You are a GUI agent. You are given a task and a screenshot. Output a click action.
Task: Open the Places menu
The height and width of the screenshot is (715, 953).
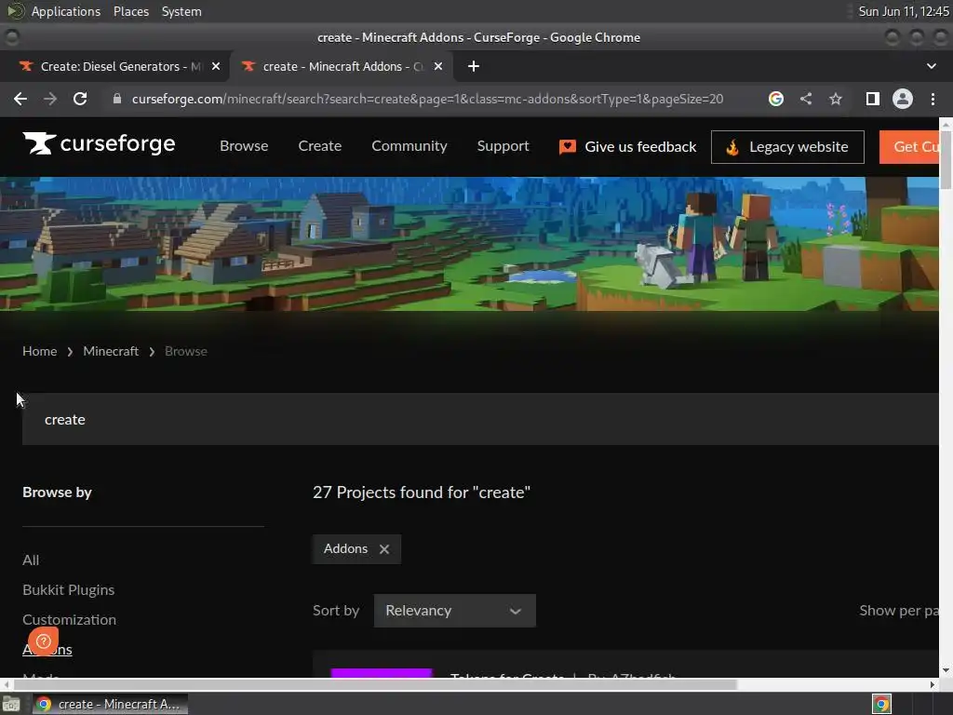(130, 11)
